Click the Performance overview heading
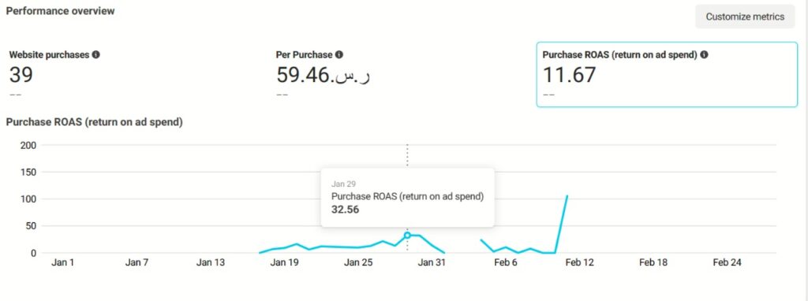The image size is (808, 301). pyautogui.click(x=60, y=10)
